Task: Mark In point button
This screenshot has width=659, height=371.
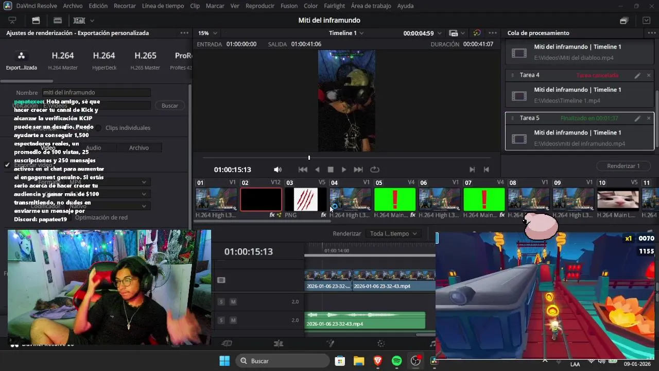Action: pos(472,170)
